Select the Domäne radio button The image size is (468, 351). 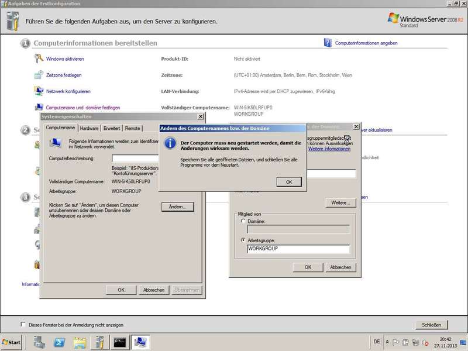[x=243, y=221]
